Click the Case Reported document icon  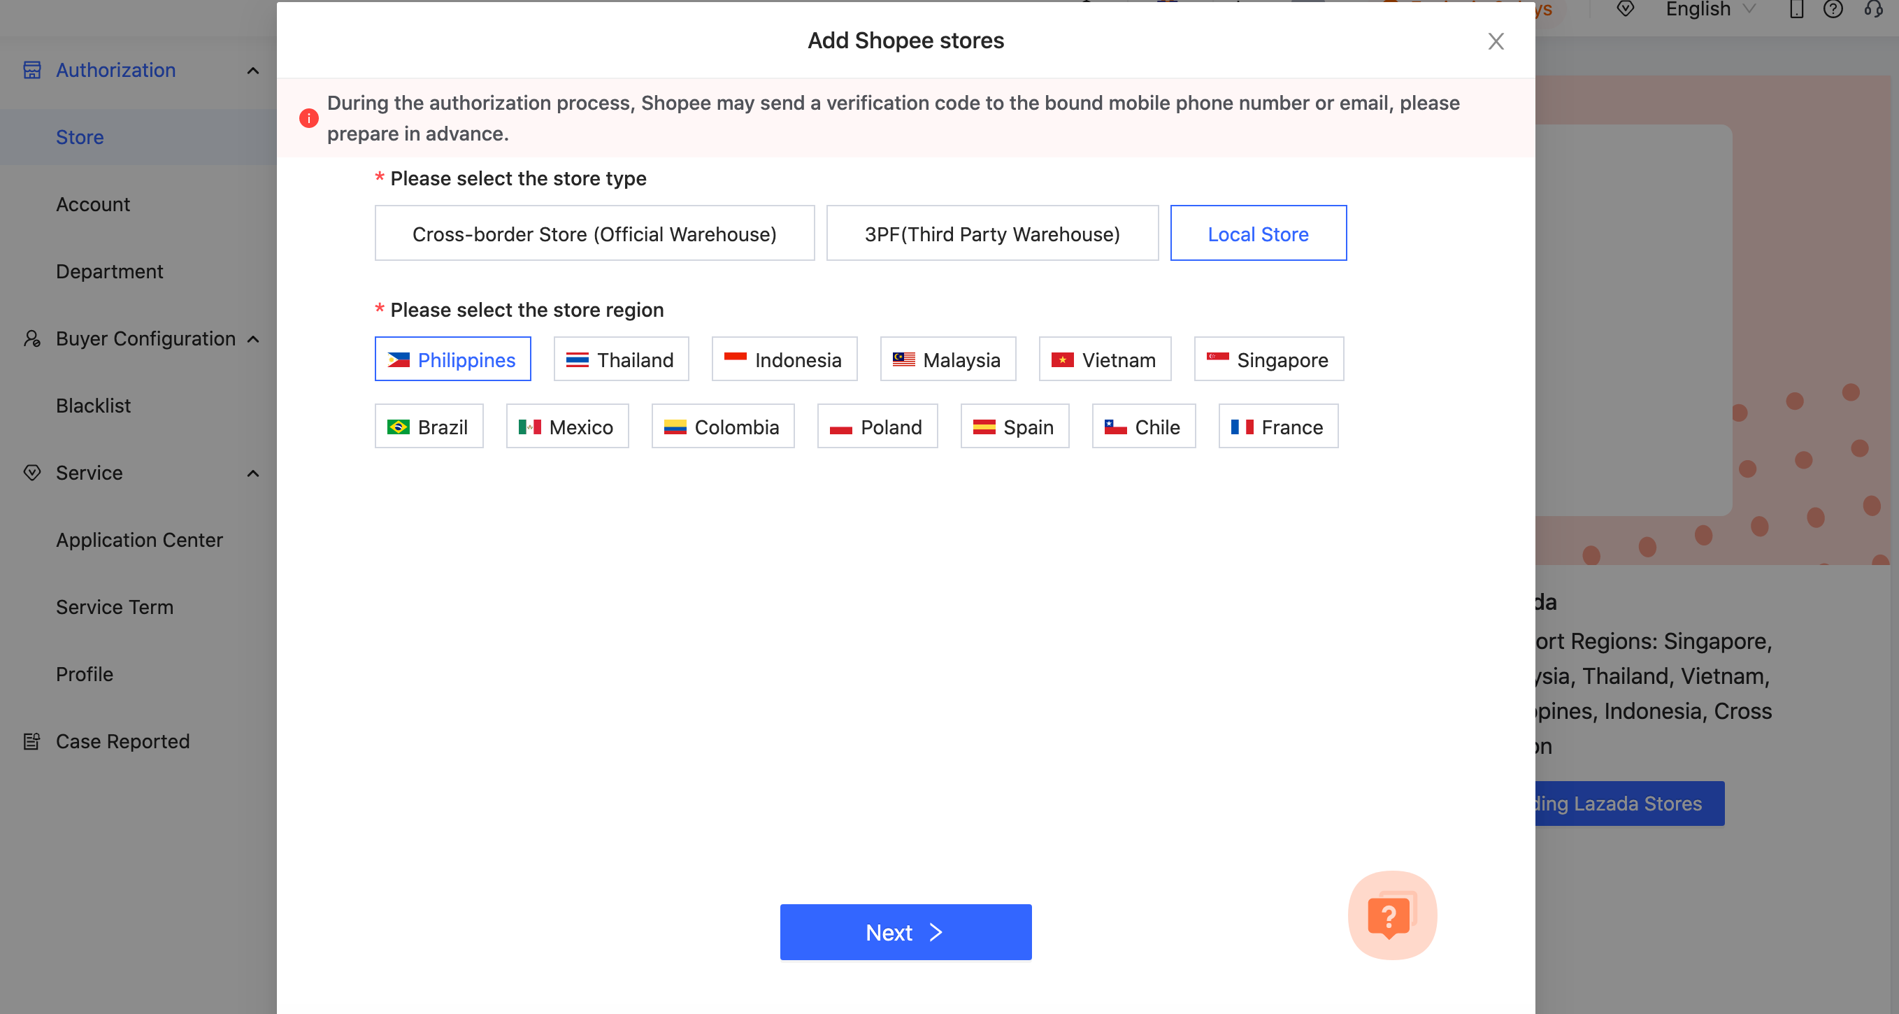pos(32,741)
